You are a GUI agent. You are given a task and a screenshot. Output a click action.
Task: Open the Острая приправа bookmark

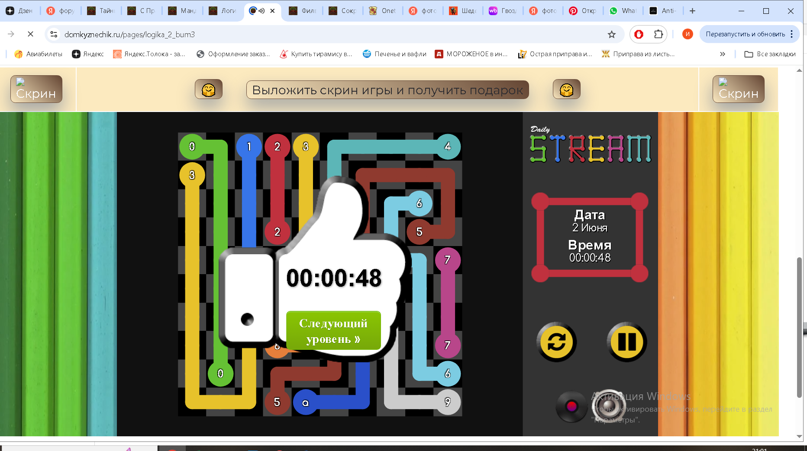[x=555, y=54]
